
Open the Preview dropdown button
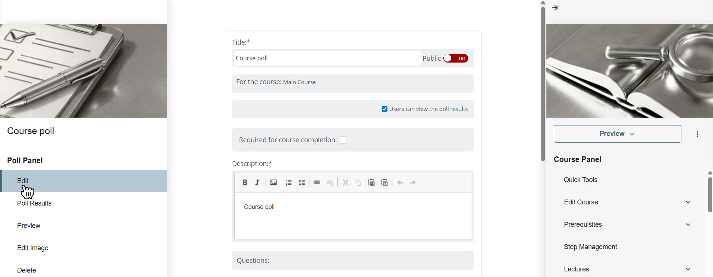[617, 134]
